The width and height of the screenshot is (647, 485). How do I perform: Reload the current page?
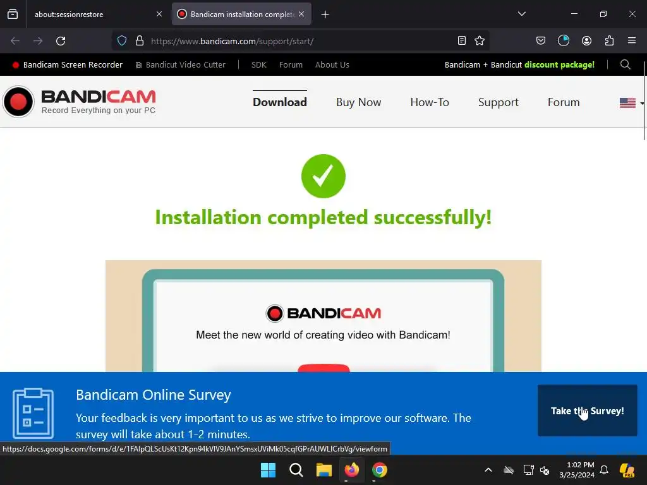pos(61,41)
